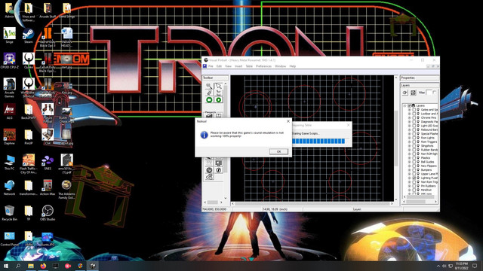
Task: Expand the Rom Triggers layer node
Action: [409, 142]
